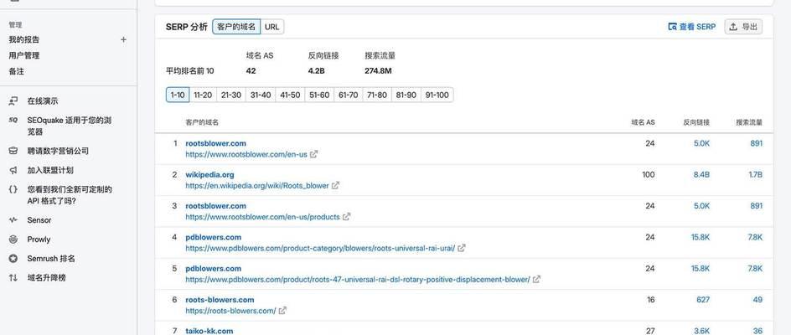Click the Semrush 排名 star icon
Image resolution: width=791 pixels, height=335 pixels.
tap(13, 258)
